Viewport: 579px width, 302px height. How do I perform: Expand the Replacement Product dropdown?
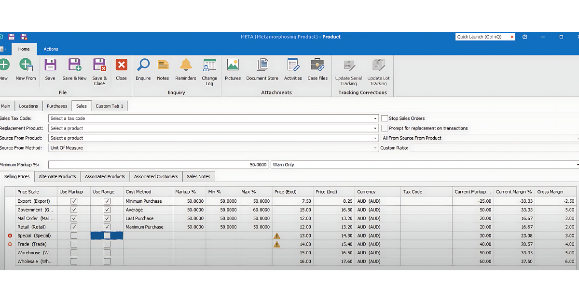pyautogui.click(x=375, y=128)
